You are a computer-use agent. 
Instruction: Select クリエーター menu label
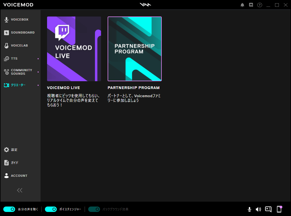18,85
